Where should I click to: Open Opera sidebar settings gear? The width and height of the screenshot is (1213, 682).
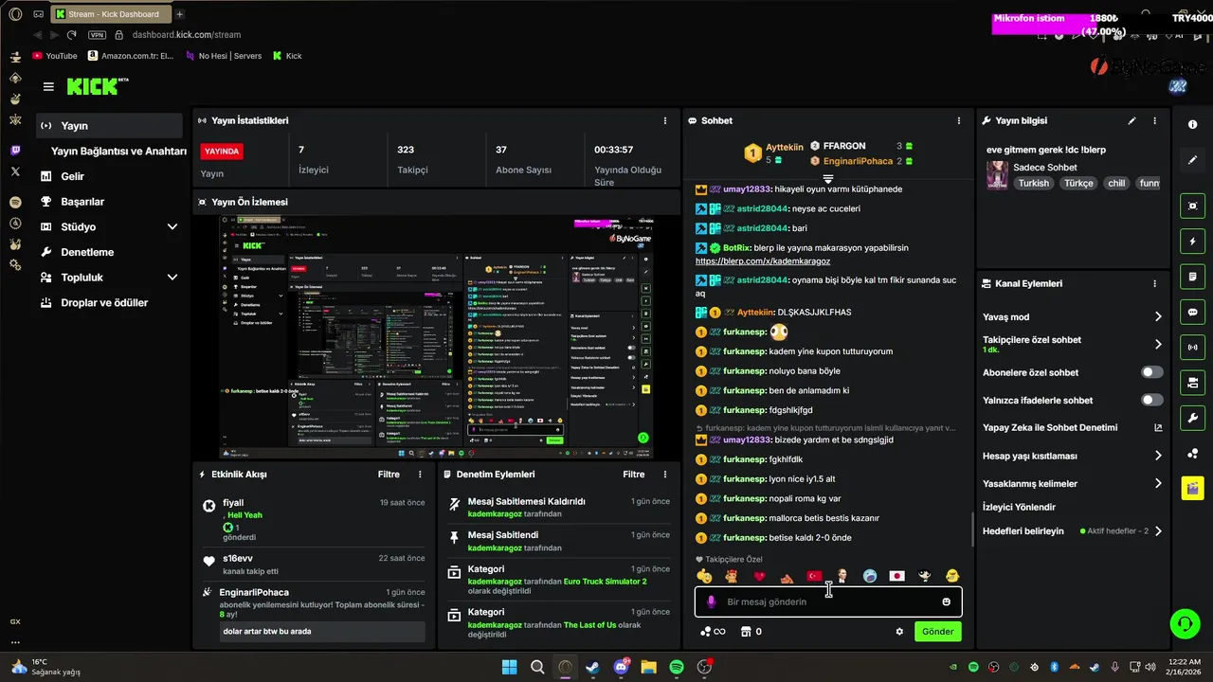coord(15,265)
